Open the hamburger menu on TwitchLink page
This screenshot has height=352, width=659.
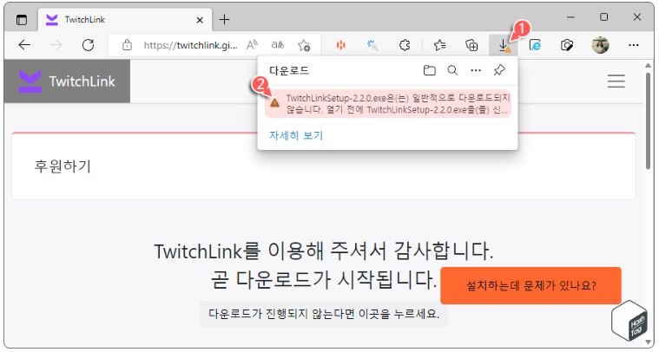click(x=616, y=81)
